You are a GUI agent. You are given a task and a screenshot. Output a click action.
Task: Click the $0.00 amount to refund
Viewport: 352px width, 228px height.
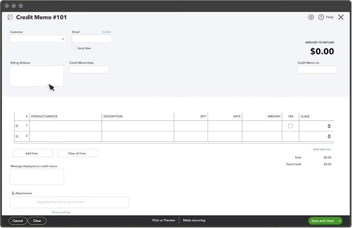click(322, 51)
